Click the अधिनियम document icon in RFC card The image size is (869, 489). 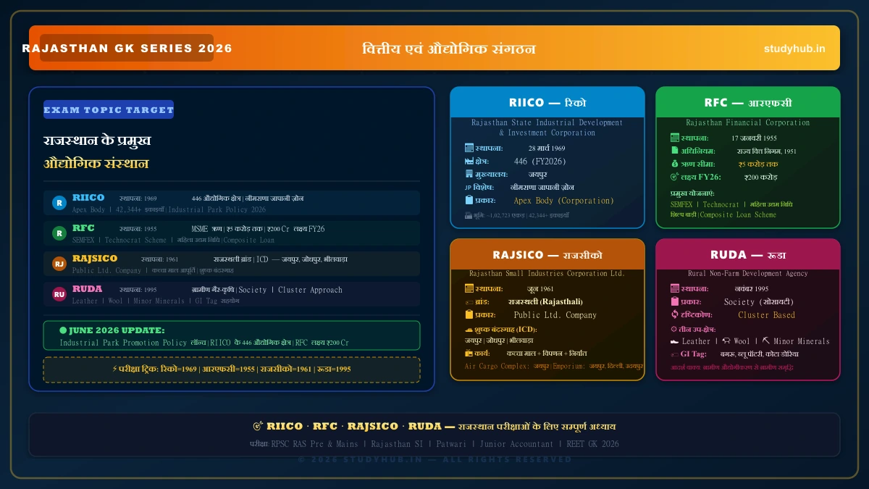(x=675, y=151)
